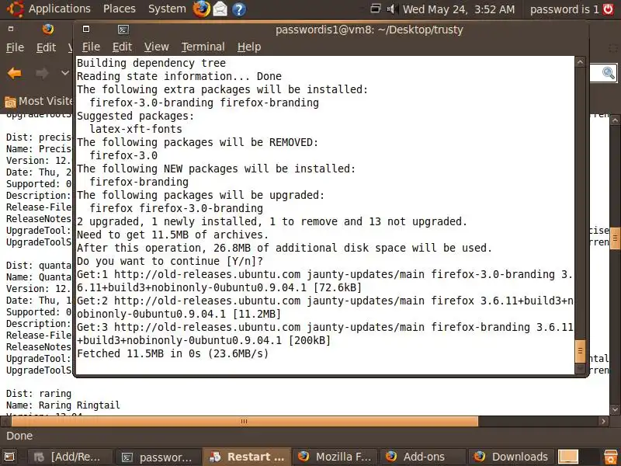Click the Show Desktop icon in bottom panel

click(9, 457)
